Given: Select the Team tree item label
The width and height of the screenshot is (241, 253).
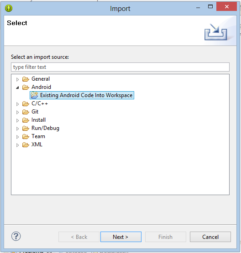Looking at the screenshot, I should [38, 136].
